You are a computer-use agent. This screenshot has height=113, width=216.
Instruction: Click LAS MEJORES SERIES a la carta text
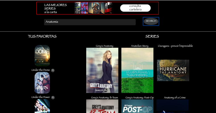pos(55,9)
